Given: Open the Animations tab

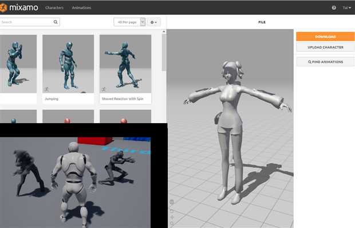Looking at the screenshot, I should pos(81,7).
